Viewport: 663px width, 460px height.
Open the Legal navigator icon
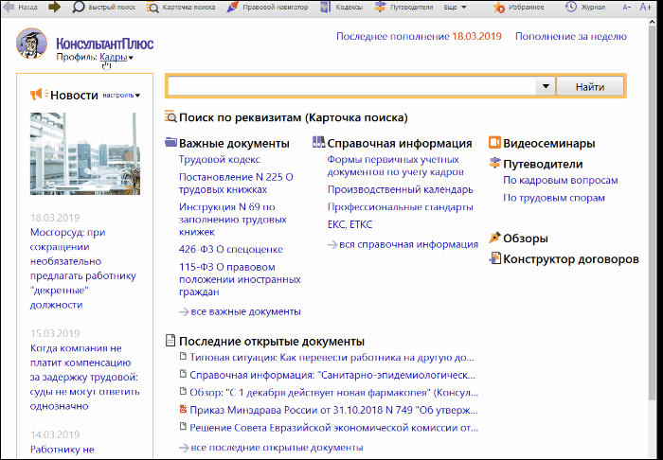tap(233, 8)
